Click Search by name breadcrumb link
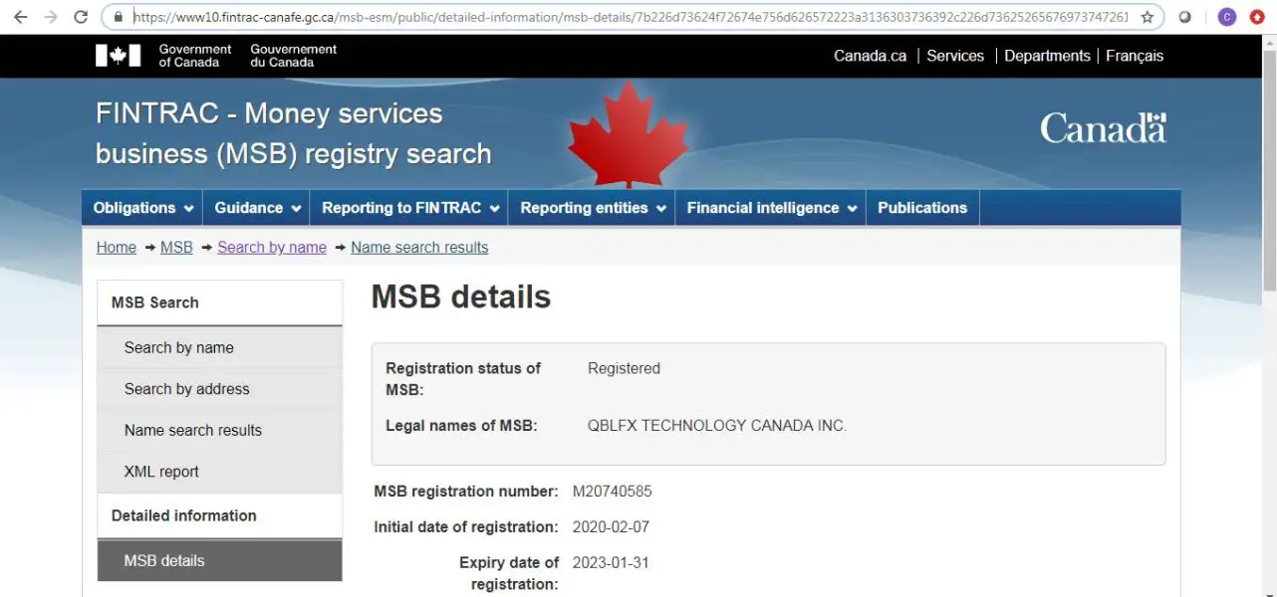 [x=272, y=247]
